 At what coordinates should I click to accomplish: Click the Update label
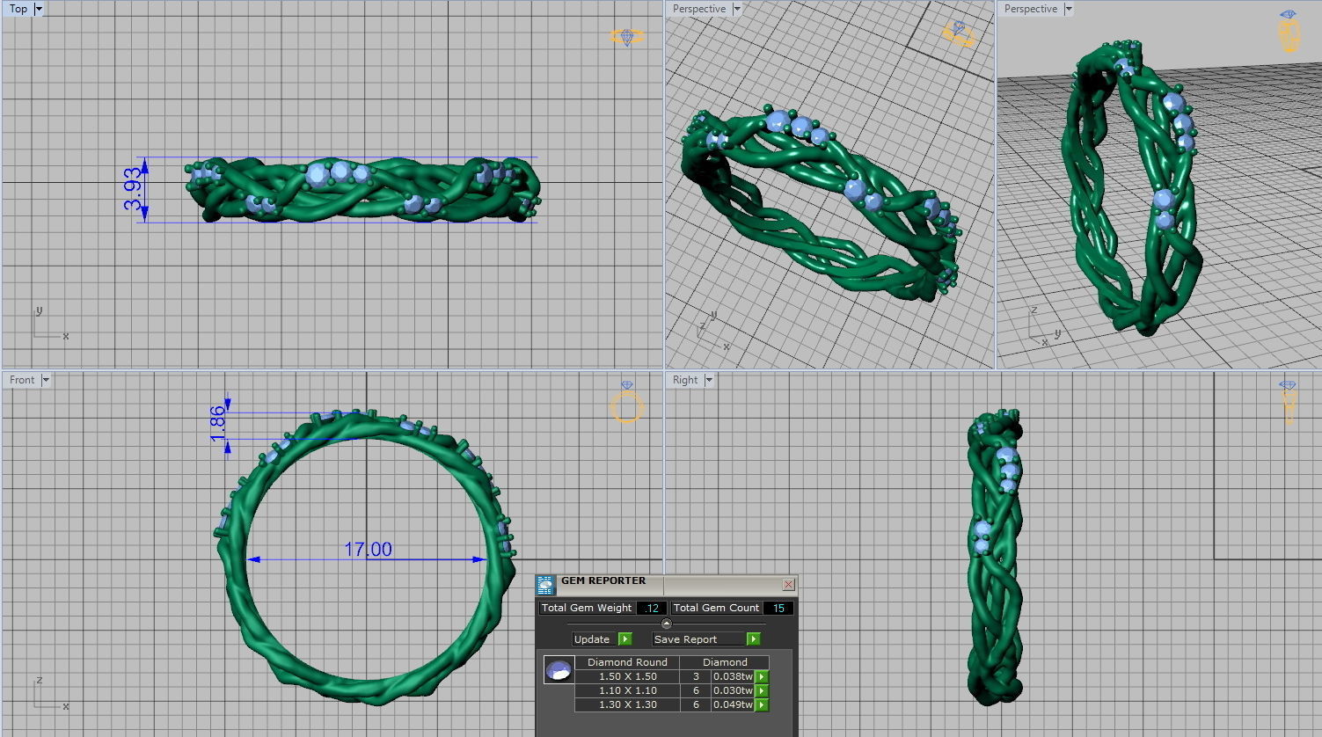point(592,639)
